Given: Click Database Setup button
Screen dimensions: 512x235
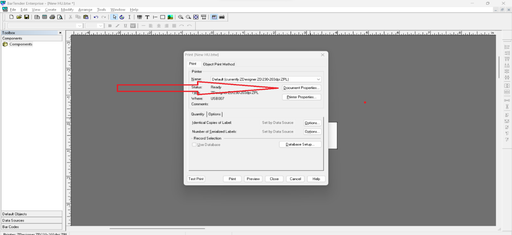Looking at the screenshot, I should [x=300, y=145].
